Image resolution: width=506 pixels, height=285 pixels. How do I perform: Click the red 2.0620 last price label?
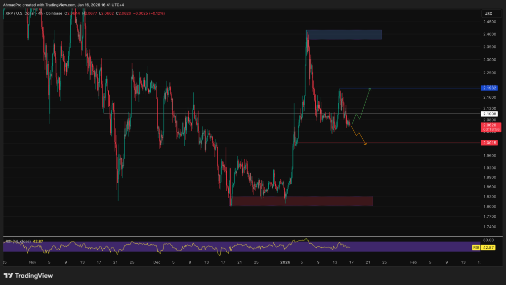coord(489,125)
